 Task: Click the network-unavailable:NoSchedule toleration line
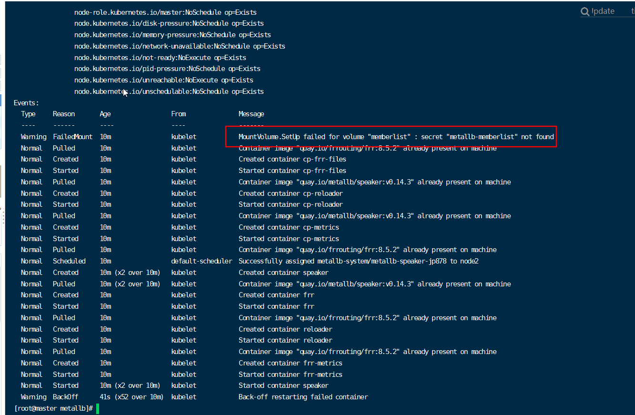pyautogui.click(x=180, y=46)
